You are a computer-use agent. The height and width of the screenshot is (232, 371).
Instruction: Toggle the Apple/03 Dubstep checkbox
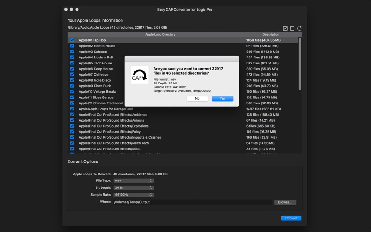click(x=72, y=52)
